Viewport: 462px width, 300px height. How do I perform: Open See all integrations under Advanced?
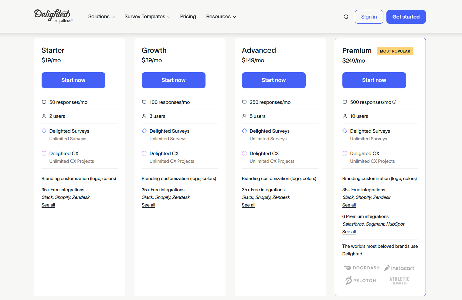pos(248,205)
